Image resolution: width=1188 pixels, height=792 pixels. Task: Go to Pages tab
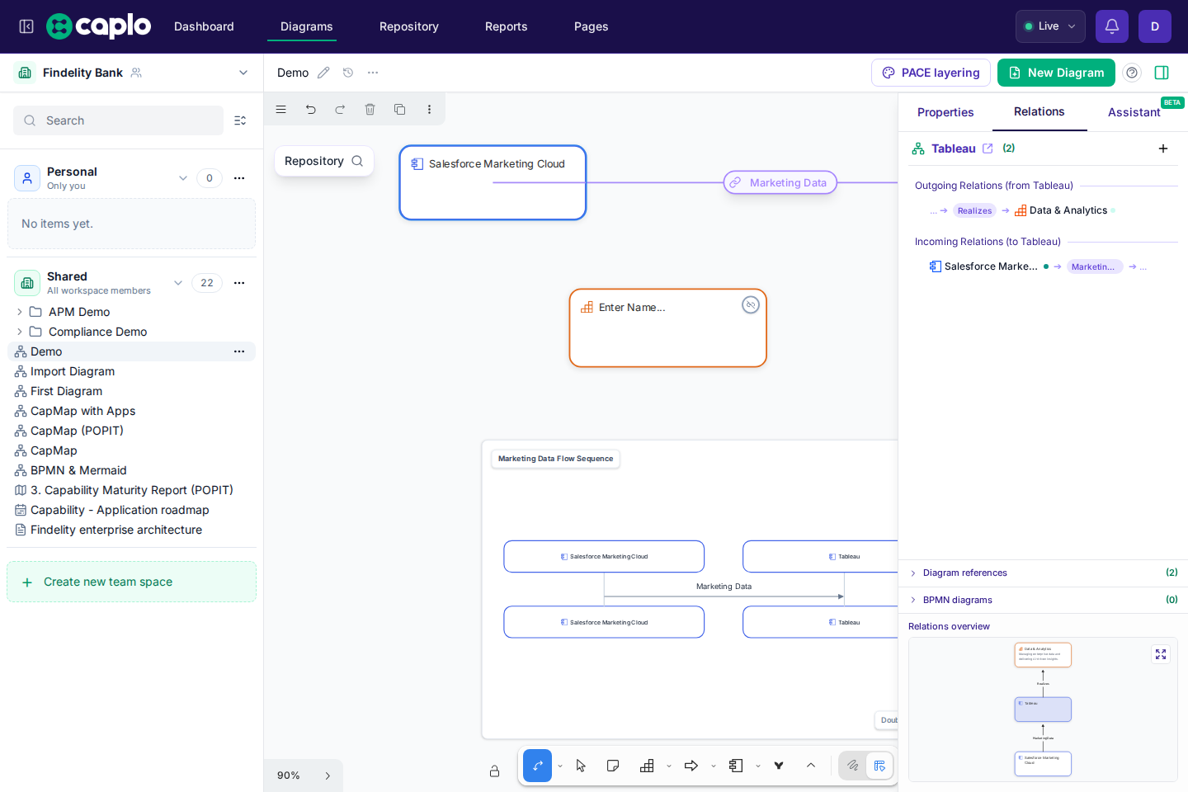click(592, 26)
